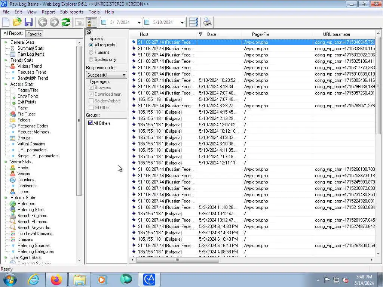Screen dimensions: 383x287
Task: Toggle the All Other checkbox
Action: pyautogui.click(x=91, y=108)
